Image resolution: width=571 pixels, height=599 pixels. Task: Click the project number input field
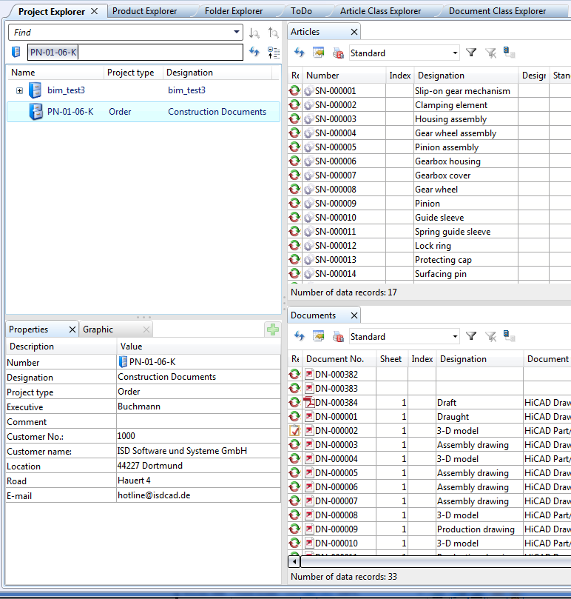[135, 52]
